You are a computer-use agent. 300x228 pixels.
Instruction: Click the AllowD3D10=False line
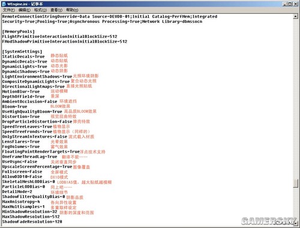(x=22, y=177)
